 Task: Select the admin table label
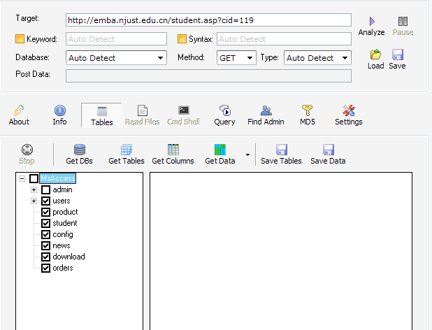click(62, 189)
